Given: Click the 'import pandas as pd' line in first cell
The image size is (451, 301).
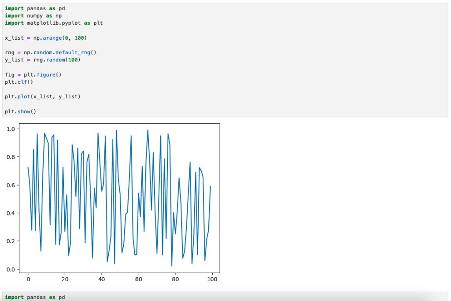Looking at the screenshot, I should pyautogui.click(x=36, y=8).
